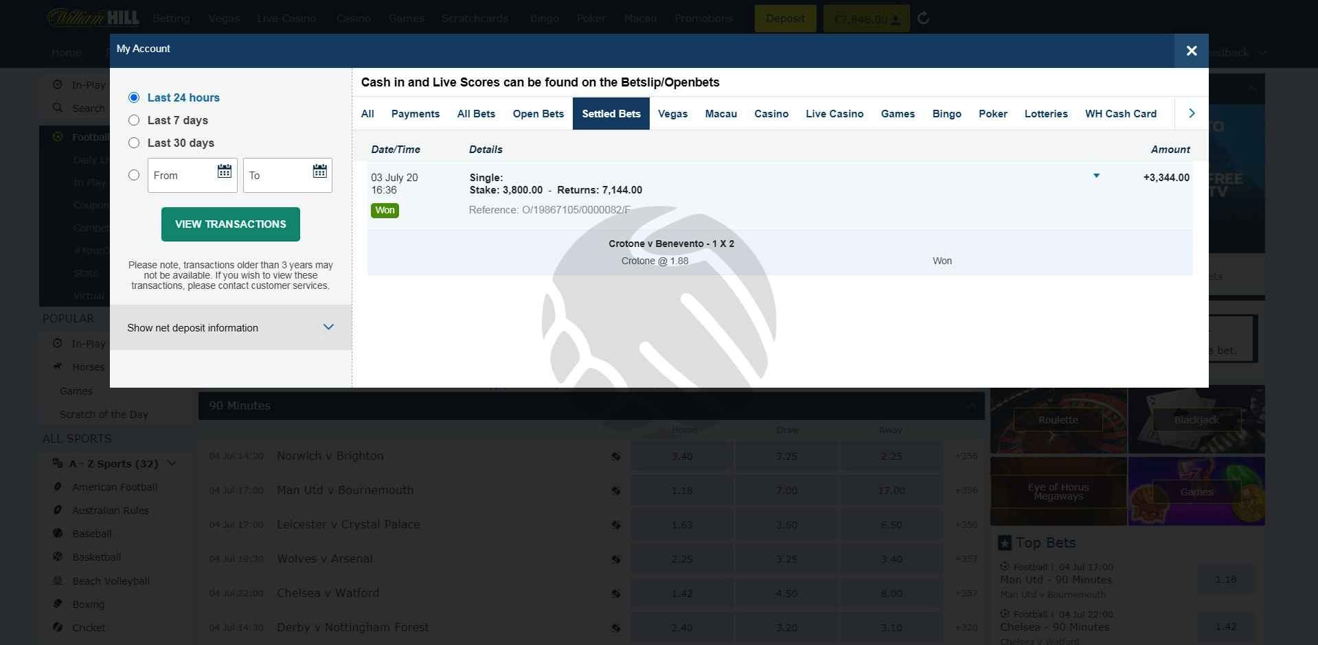The image size is (1318, 645).
Task: Switch to the Lotteries tab
Action: pyautogui.click(x=1046, y=114)
